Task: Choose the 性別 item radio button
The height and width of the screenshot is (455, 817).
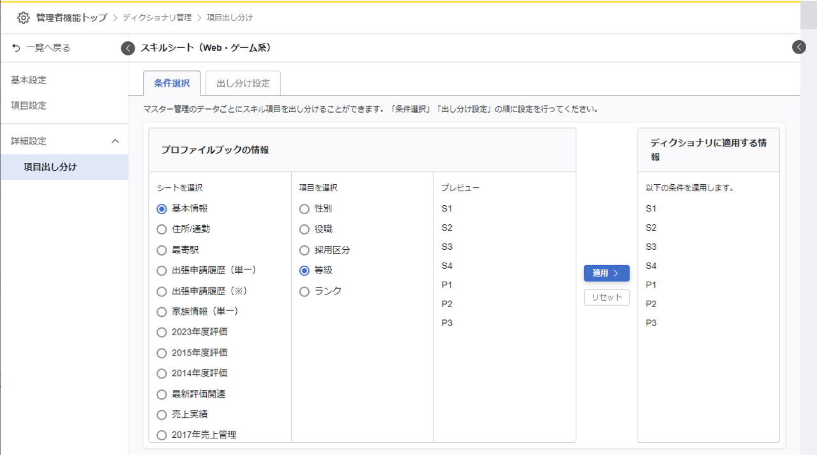Action: [304, 208]
